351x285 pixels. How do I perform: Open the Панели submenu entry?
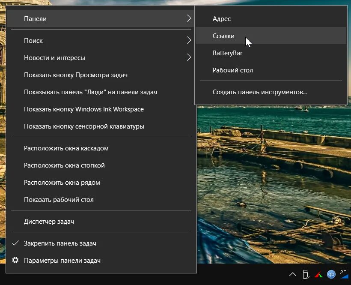tap(101, 18)
